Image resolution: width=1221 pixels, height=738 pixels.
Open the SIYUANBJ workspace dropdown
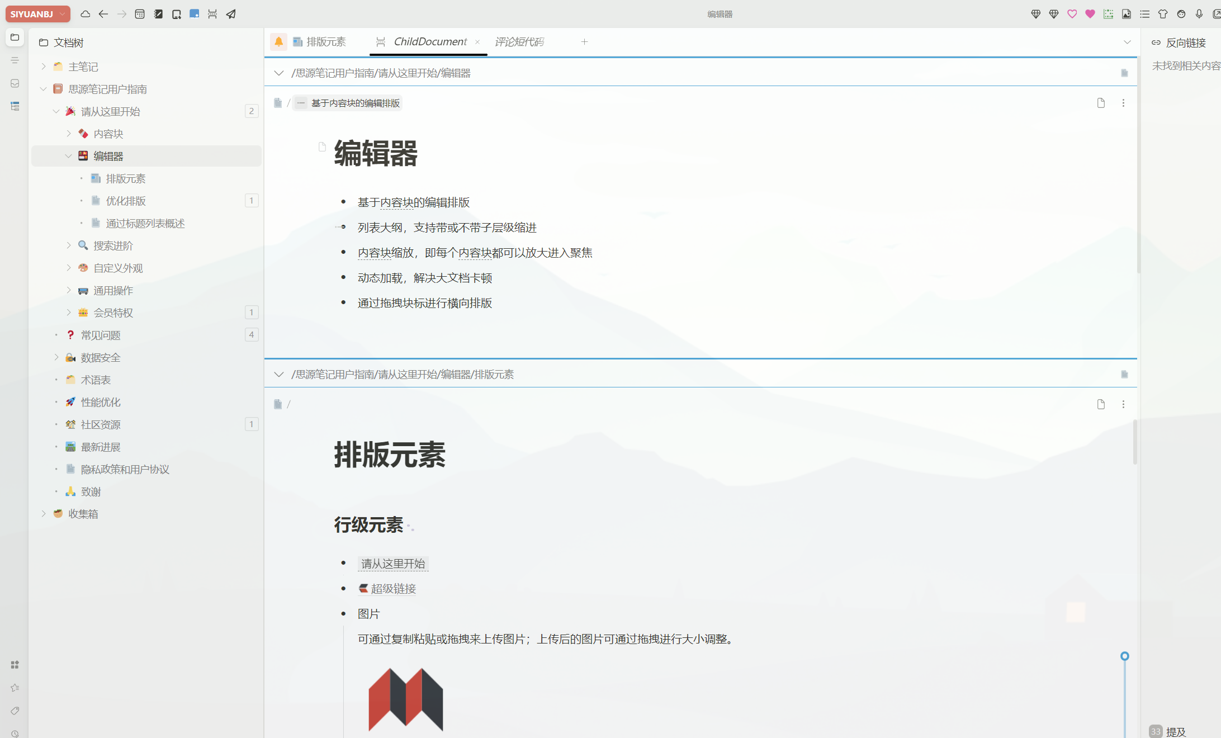point(37,14)
